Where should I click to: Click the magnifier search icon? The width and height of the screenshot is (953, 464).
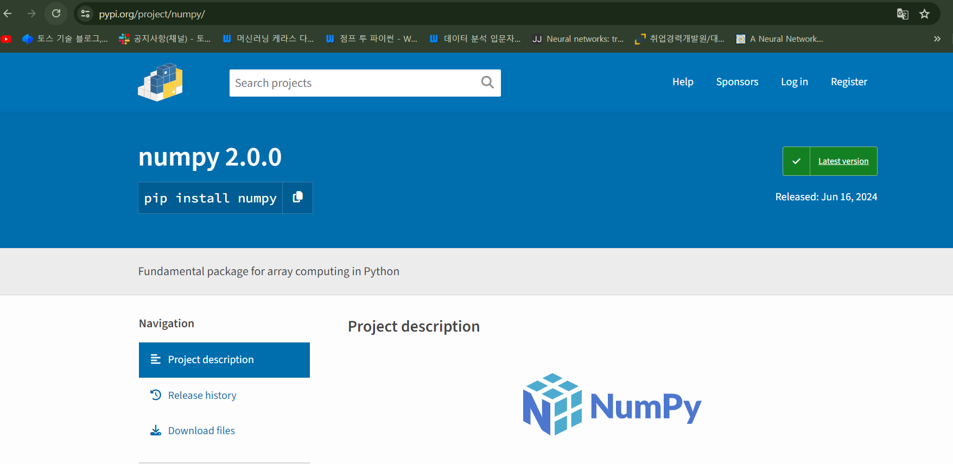coord(487,82)
